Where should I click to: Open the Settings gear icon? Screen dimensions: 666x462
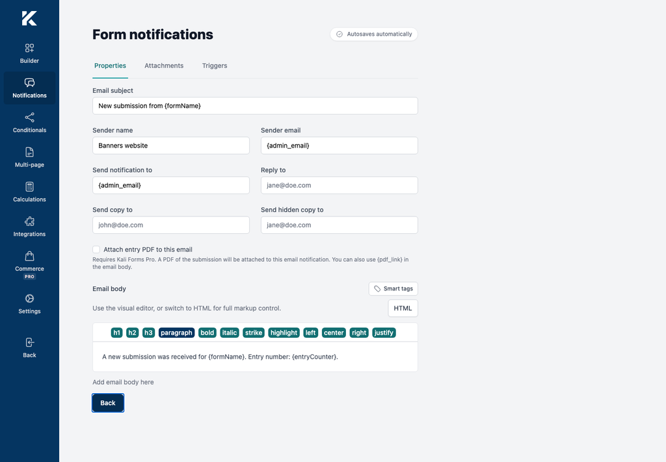(29, 299)
